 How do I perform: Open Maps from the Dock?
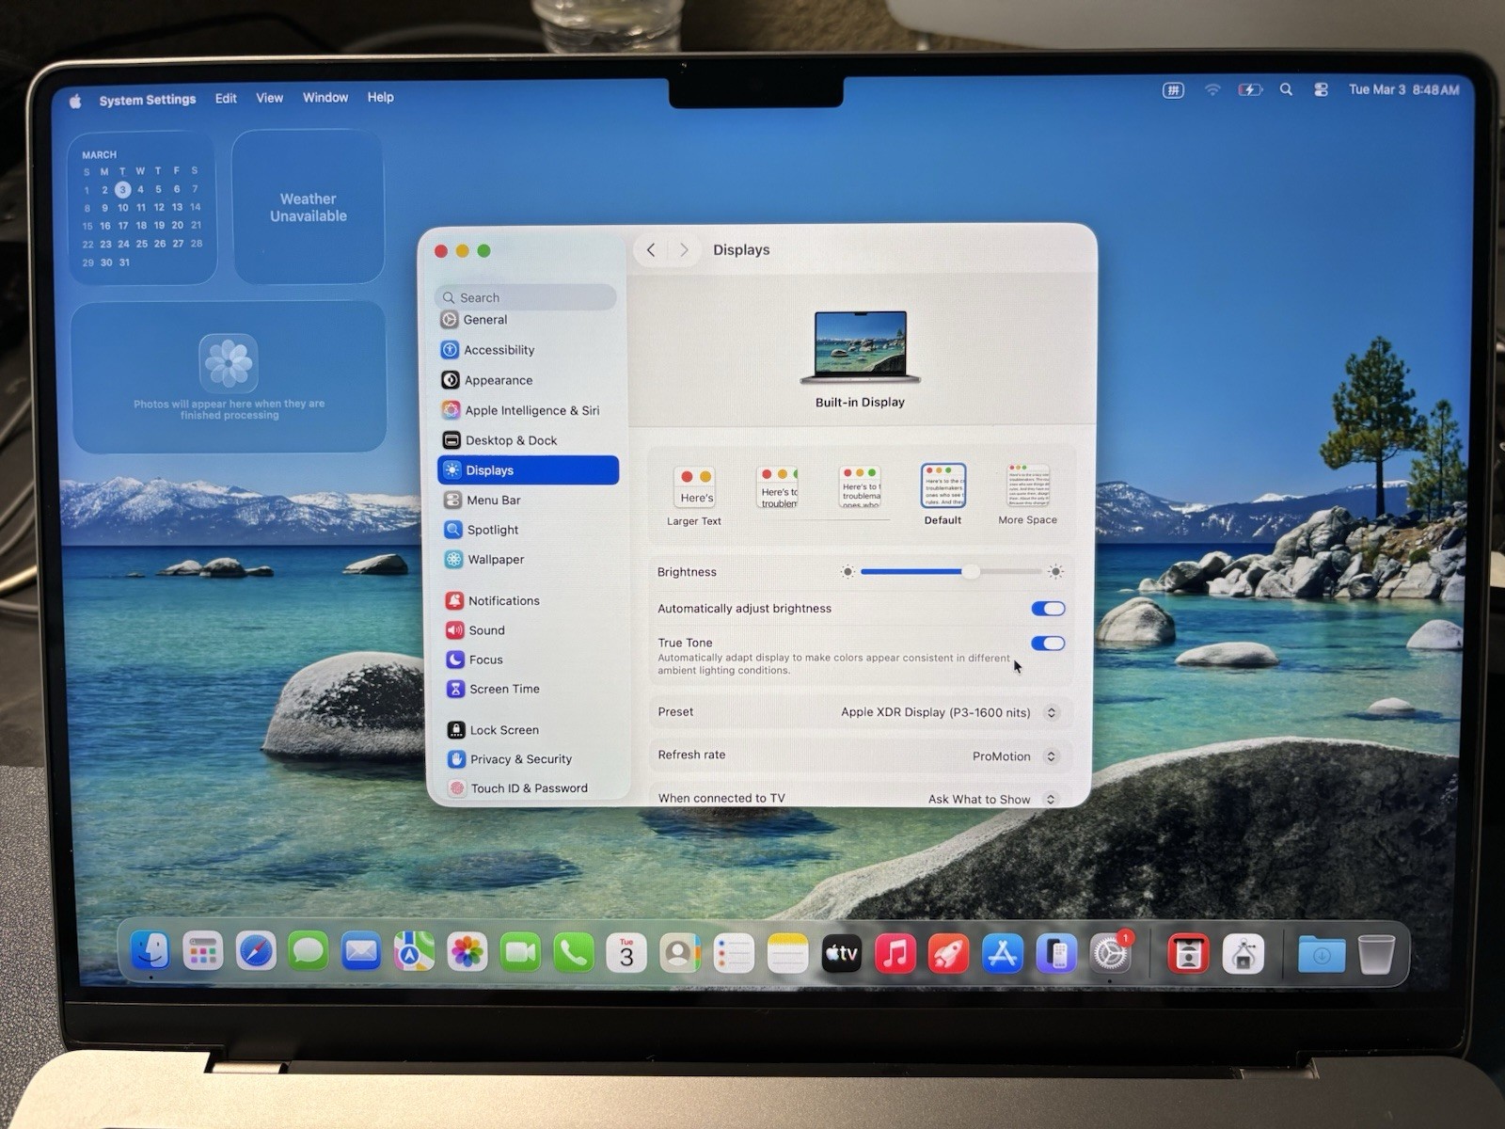pyautogui.click(x=414, y=952)
